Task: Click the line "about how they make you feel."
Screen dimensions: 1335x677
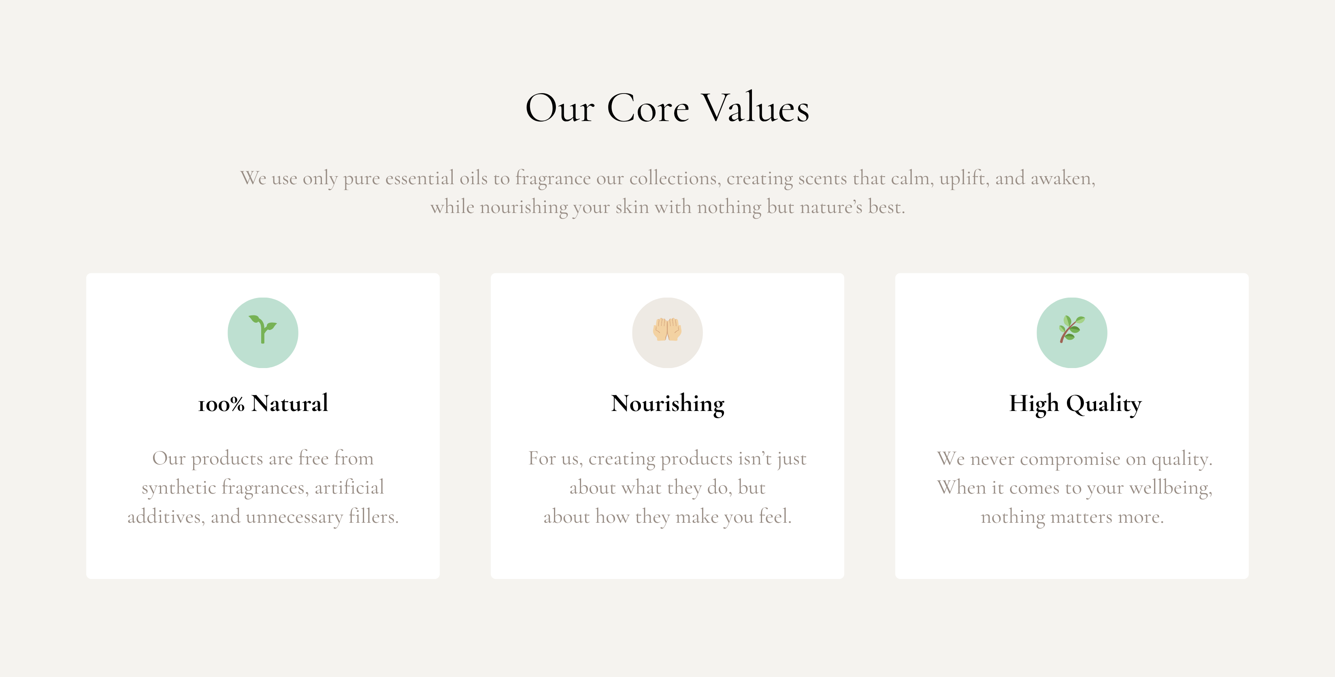Action: pos(667,517)
